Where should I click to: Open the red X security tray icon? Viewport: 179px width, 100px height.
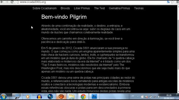pos(146,97)
